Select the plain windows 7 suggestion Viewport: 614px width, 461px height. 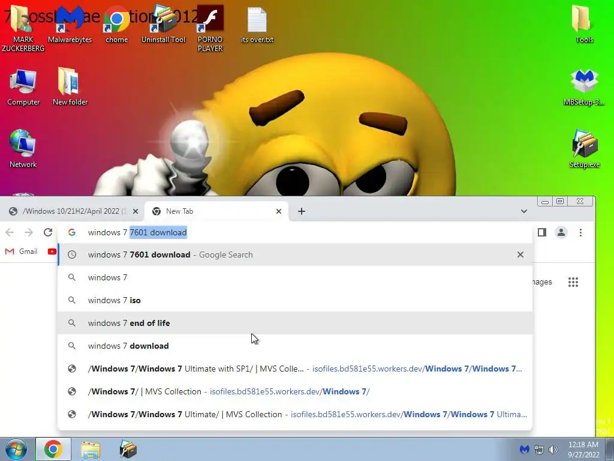tap(295, 277)
